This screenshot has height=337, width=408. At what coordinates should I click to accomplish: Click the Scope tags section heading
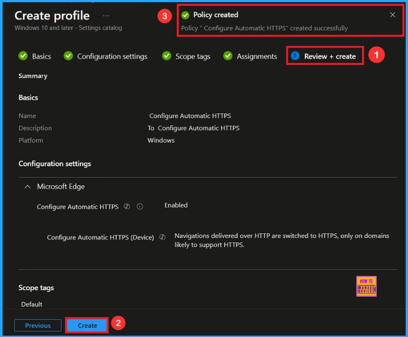tap(36, 288)
